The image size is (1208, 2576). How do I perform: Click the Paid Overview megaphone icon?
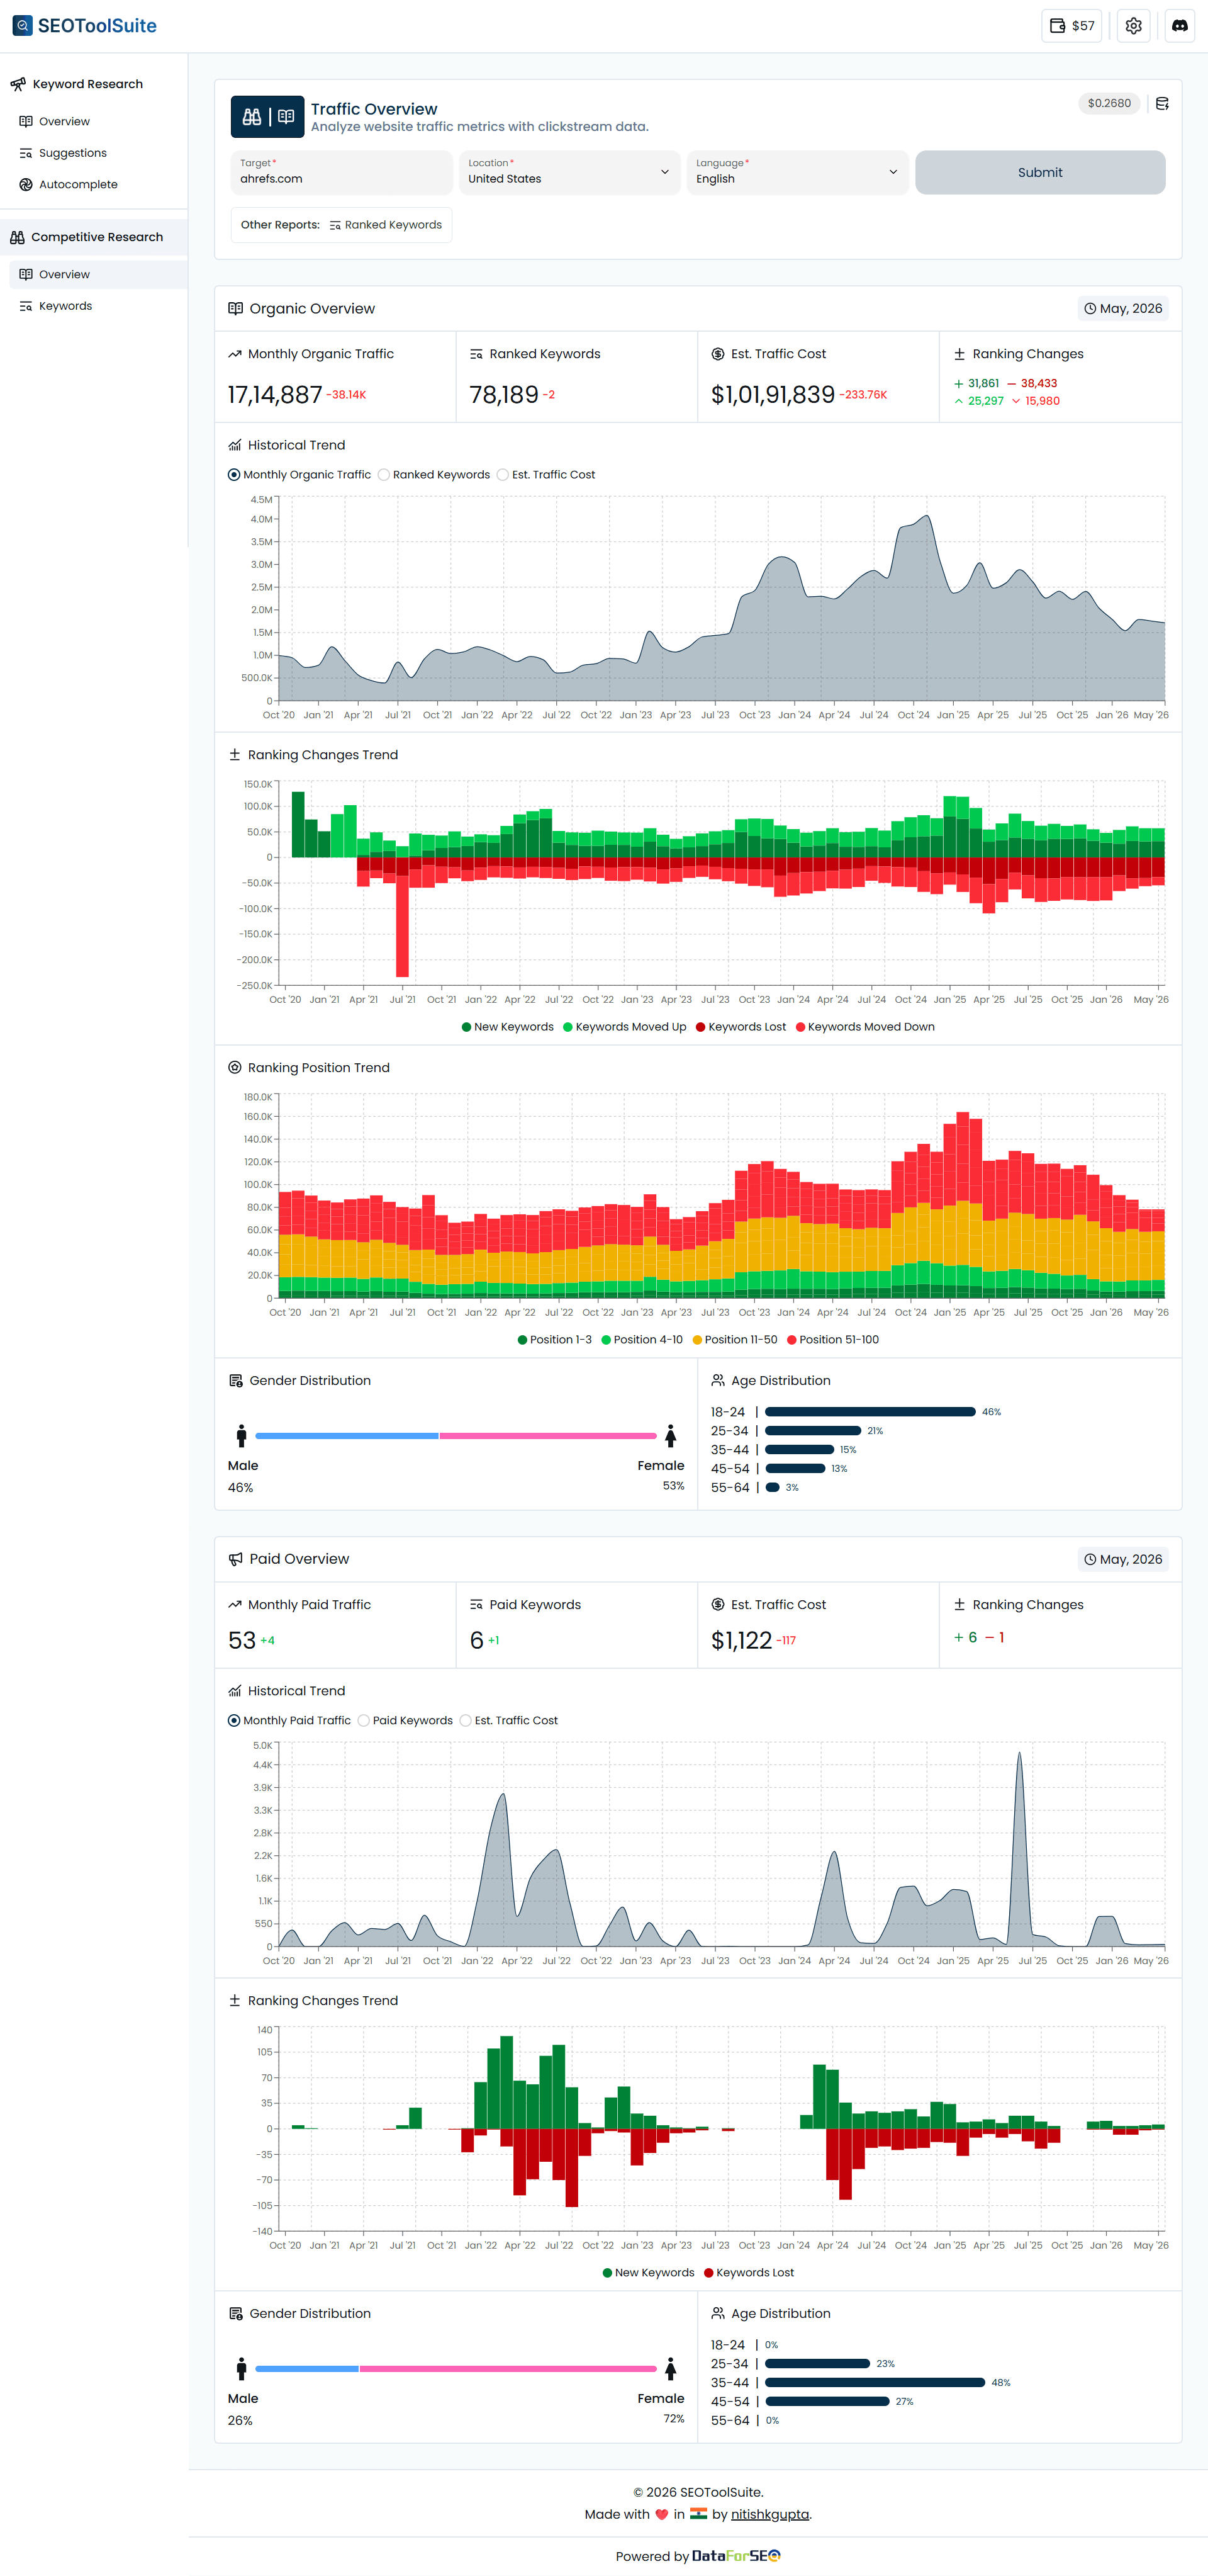[x=236, y=1559]
